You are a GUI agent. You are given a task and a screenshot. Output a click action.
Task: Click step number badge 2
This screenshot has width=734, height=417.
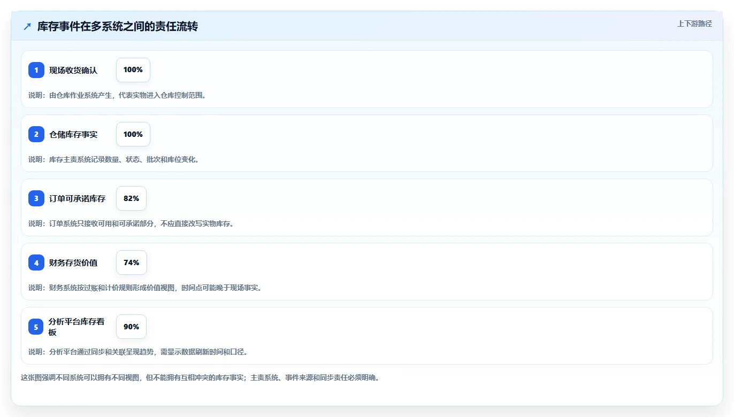click(x=36, y=134)
